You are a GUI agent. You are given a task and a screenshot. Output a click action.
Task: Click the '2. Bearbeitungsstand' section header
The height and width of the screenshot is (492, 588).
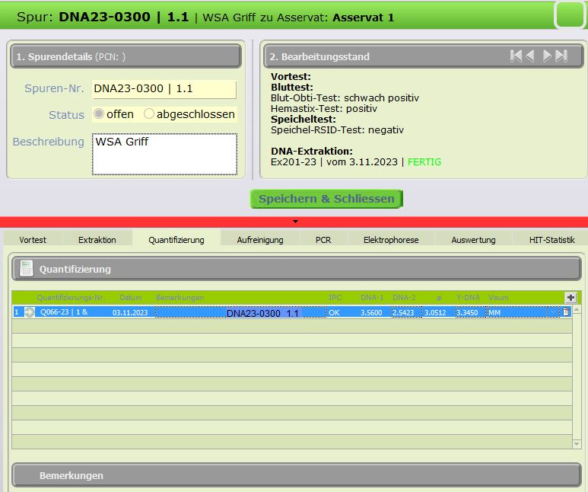pyautogui.click(x=424, y=56)
